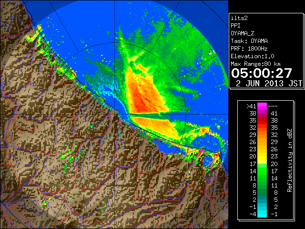This screenshot has height=229, width=305.
Task: Click the 'Max Range:80 km' line
Action: pos(255,64)
